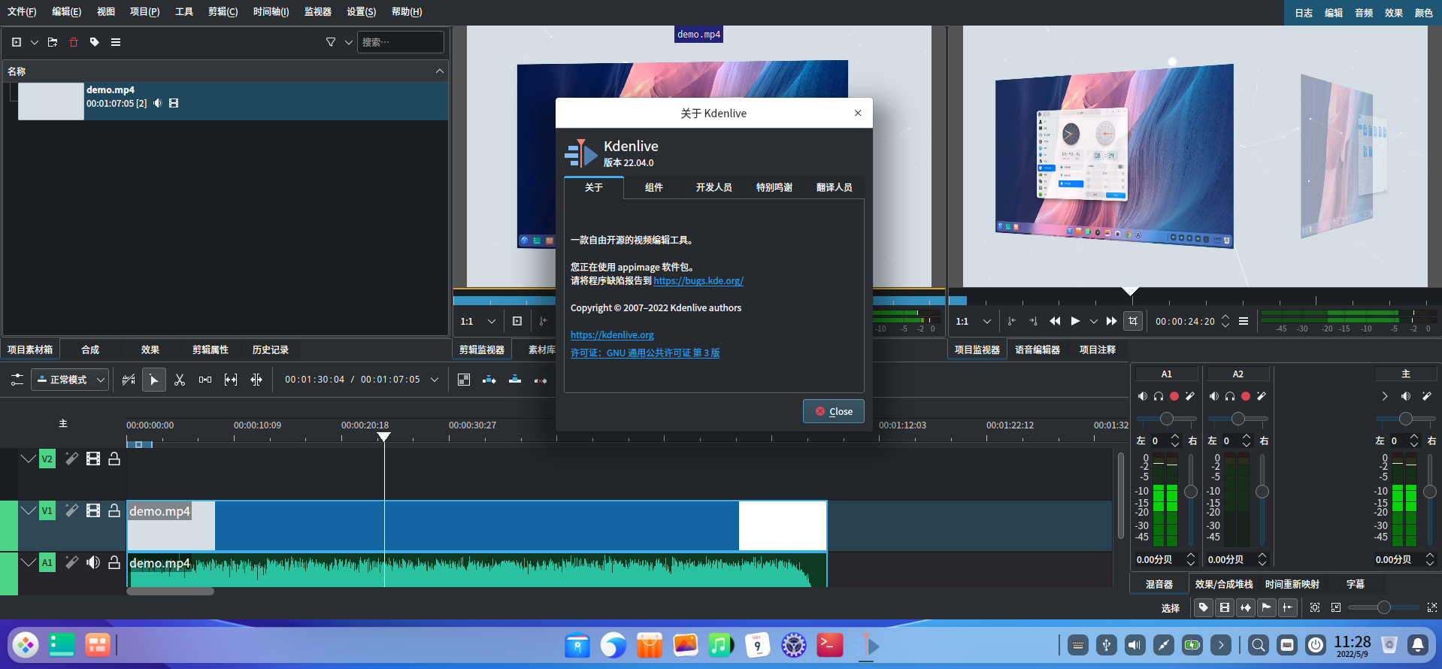Open the 监视器 menu
1442x669 pixels.
tap(317, 11)
